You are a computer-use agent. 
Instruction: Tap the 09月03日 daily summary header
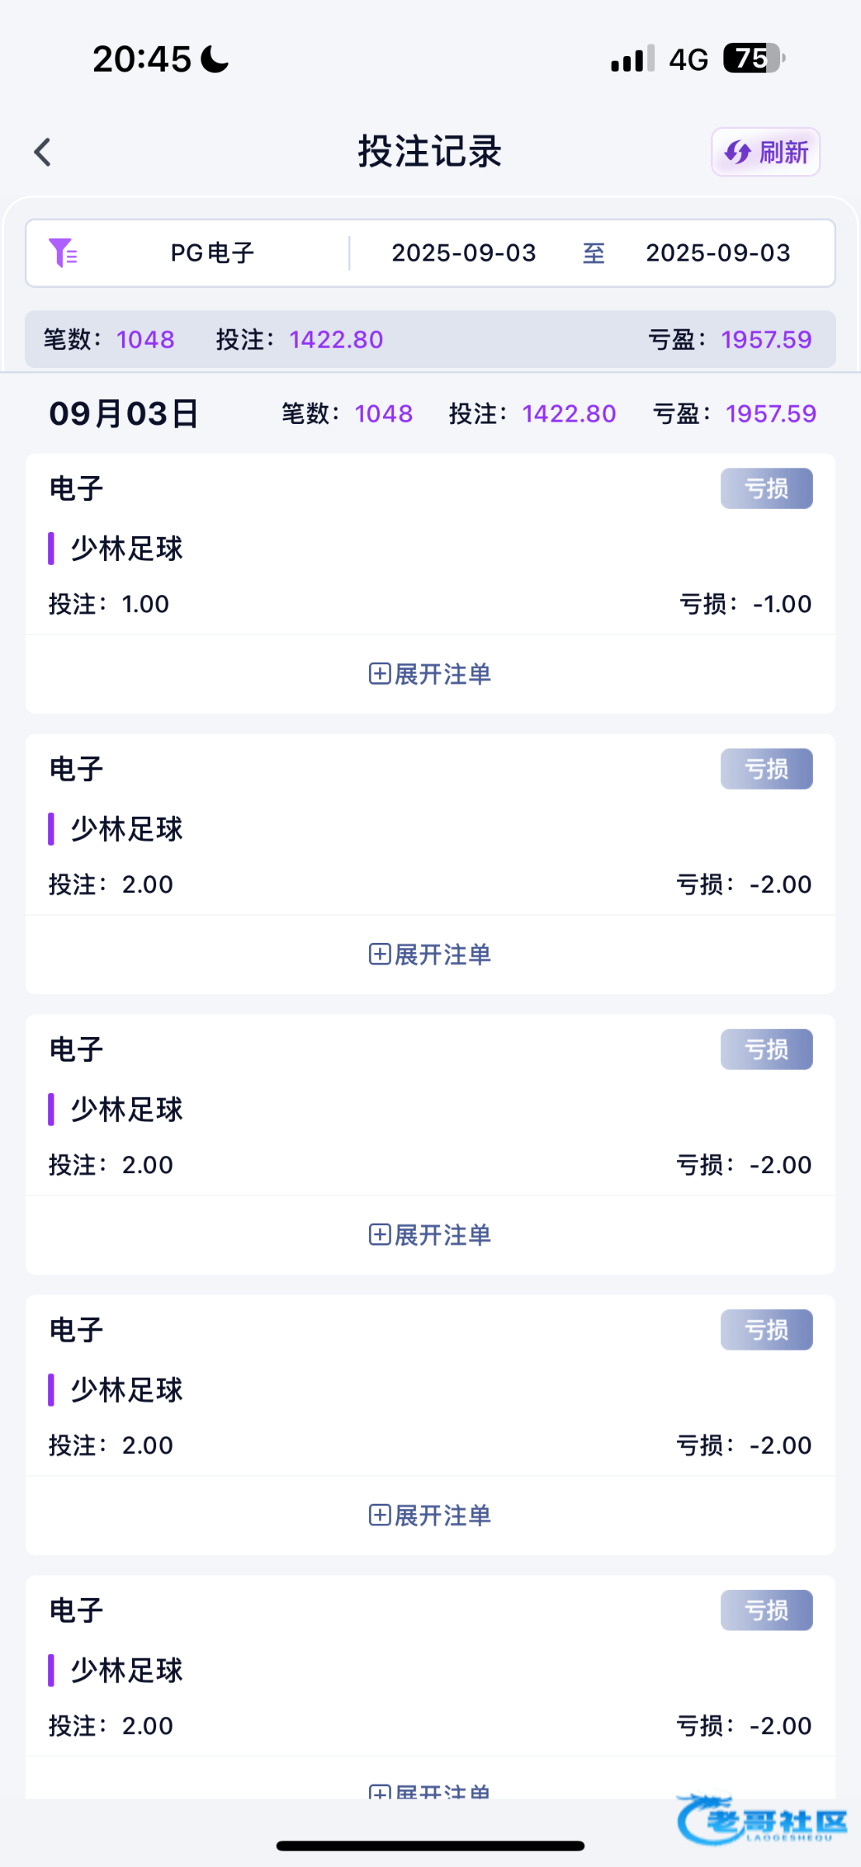tap(124, 414)
